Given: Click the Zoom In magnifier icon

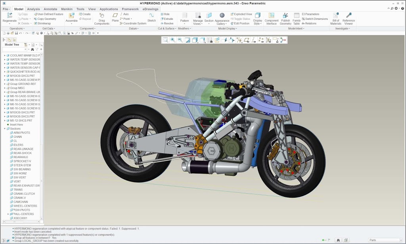Looking at the screenshot, I should [x=173, y=40].
